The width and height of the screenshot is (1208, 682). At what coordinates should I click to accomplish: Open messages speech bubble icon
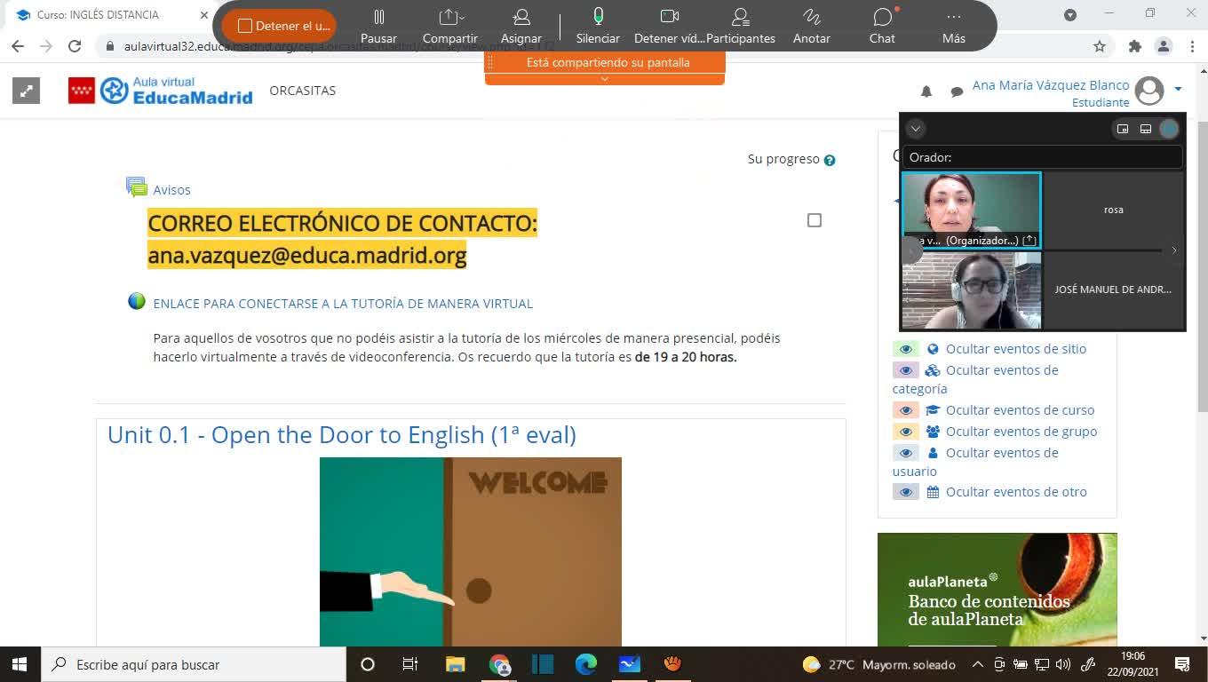click(x=957, y=91)
